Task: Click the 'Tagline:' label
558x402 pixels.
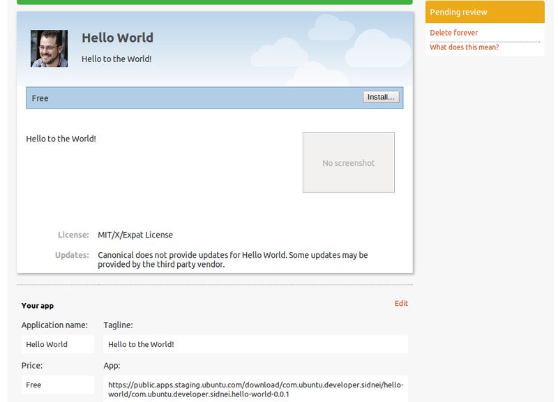Action: (x=118, y=325)
